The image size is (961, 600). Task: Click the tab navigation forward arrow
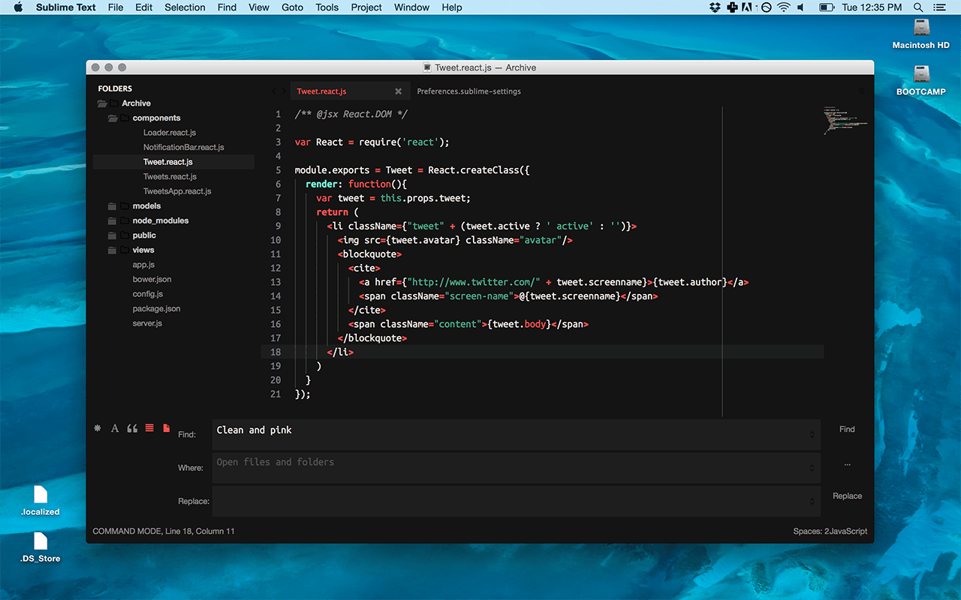283,91
